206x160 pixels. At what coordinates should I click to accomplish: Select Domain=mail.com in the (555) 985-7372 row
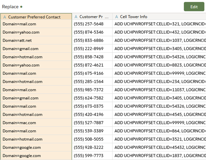click(x=36, y=90)
